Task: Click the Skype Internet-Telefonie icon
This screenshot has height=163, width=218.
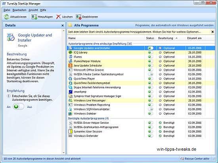Action: point(71,87)
